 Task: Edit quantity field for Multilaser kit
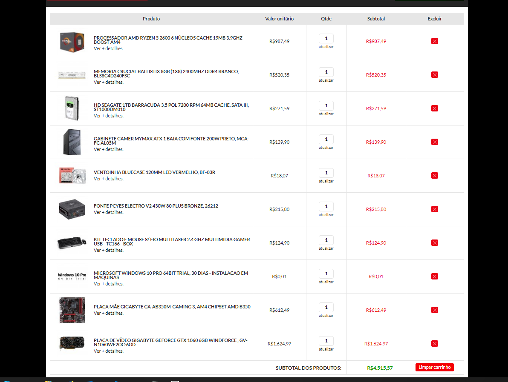pos(326,240)
